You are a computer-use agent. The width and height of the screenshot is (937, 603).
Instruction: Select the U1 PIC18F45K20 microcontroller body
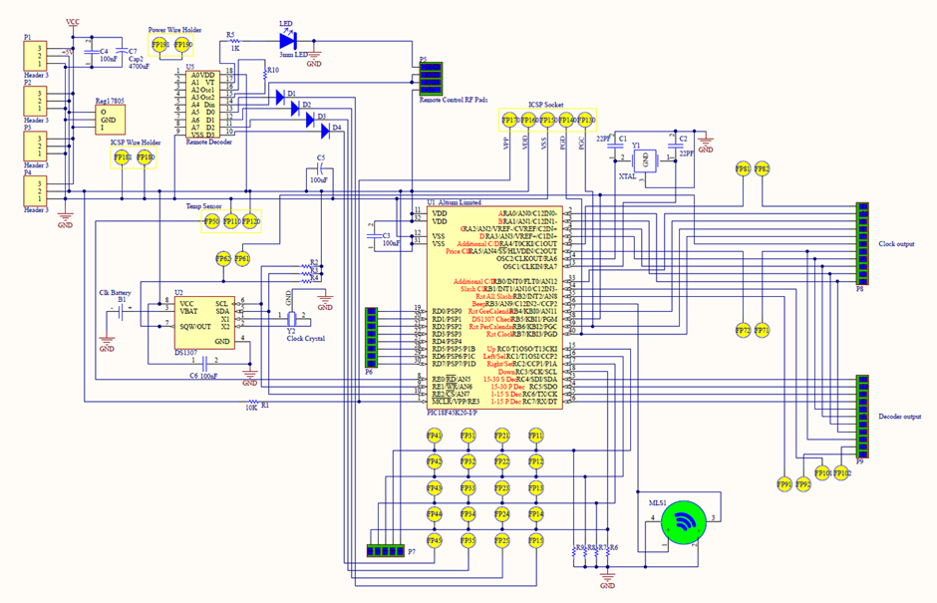point(494,307)
